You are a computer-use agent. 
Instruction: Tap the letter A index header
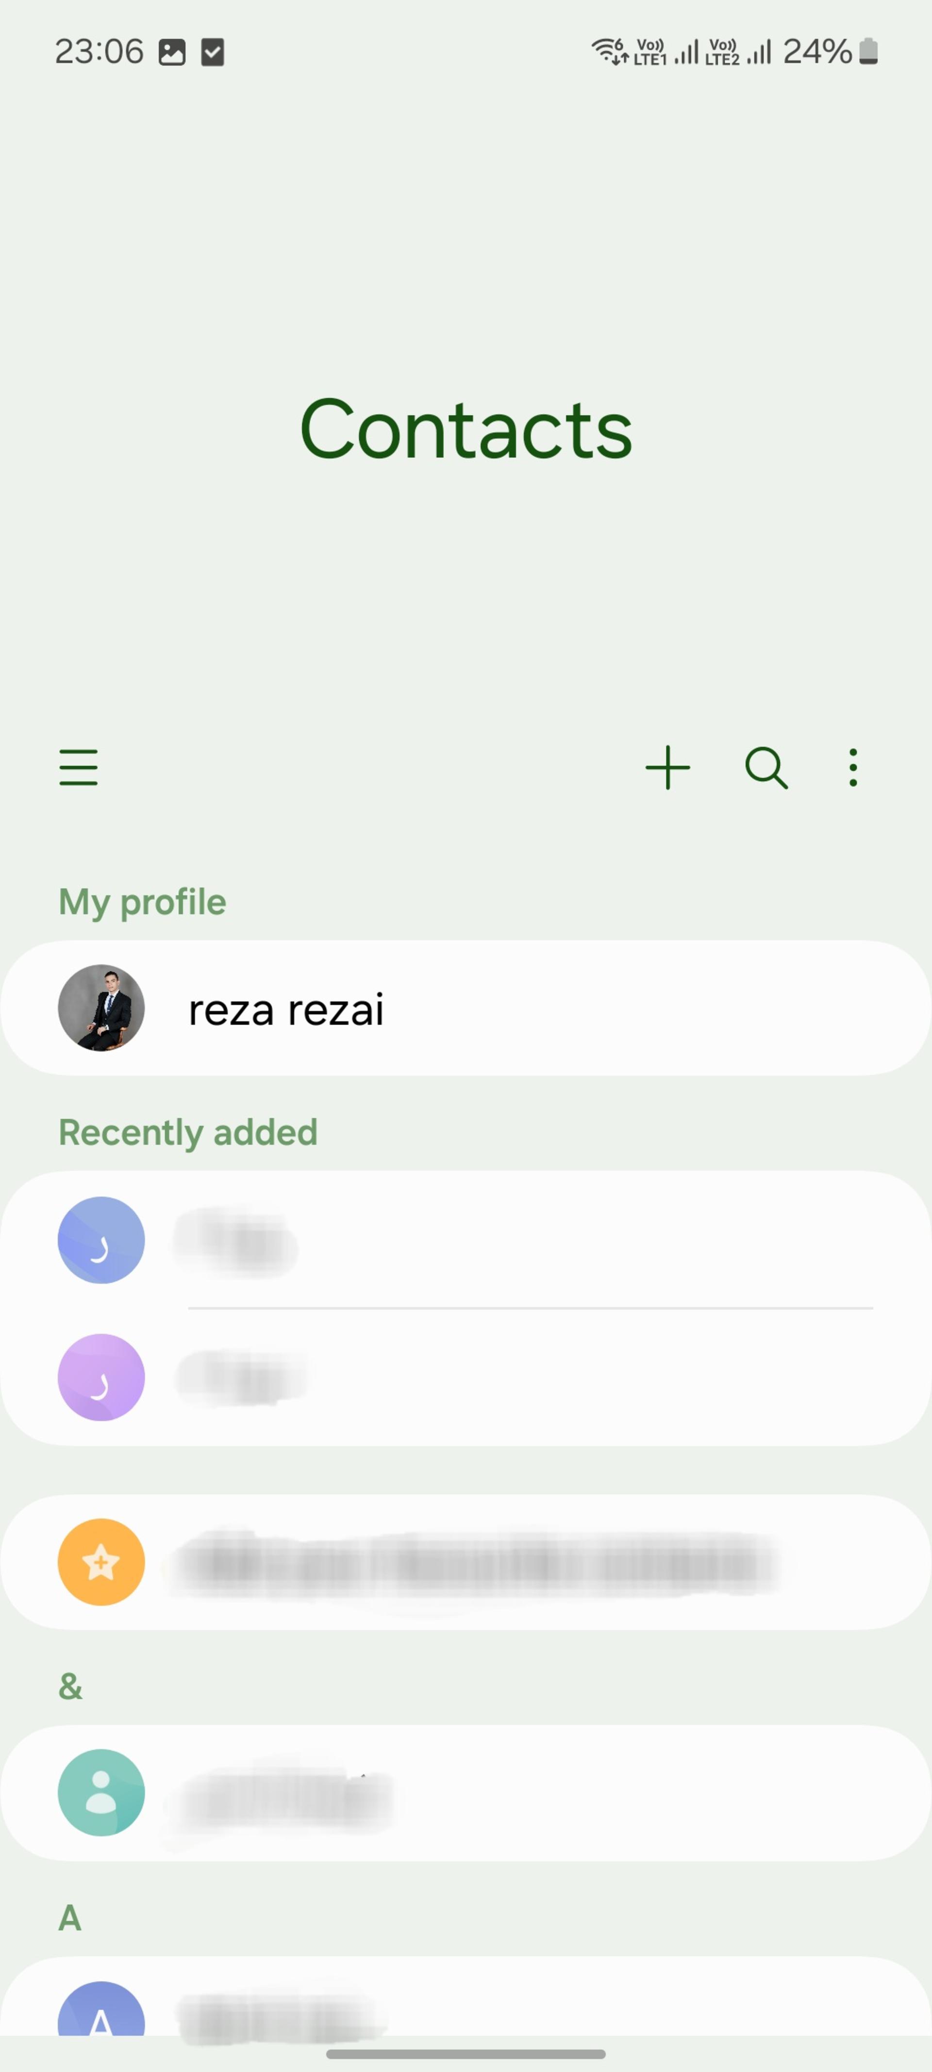coord(70,1918)
